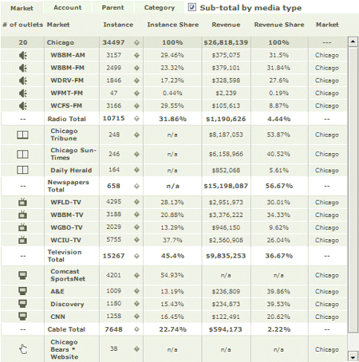Click the scrollbar up arrow

tap(353, 41)
